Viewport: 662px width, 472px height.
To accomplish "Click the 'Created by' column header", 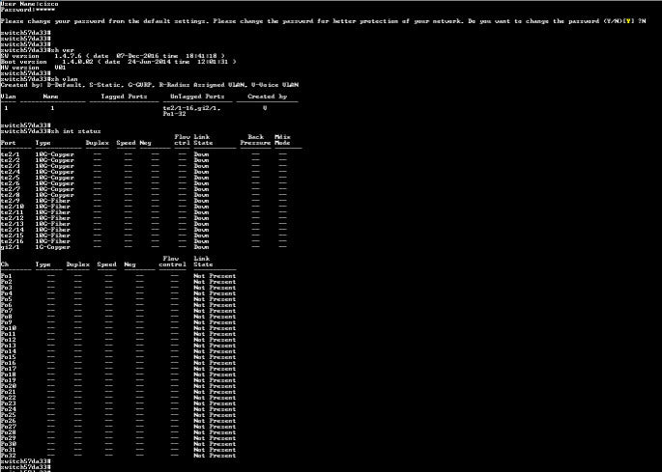I will [268, 97].
